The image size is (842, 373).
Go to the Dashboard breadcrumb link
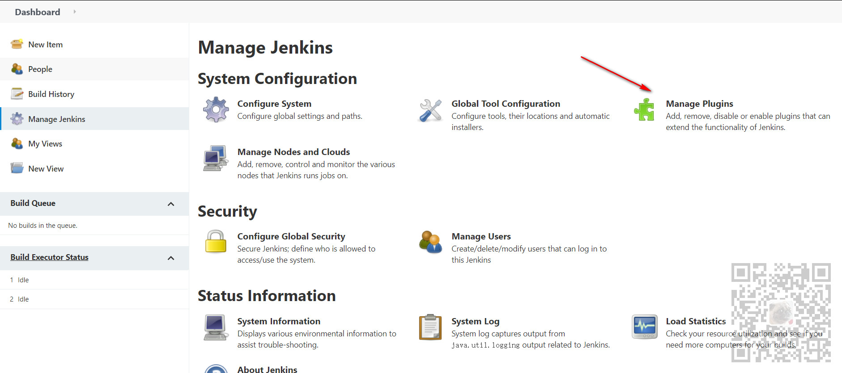(x=38, y=12)
